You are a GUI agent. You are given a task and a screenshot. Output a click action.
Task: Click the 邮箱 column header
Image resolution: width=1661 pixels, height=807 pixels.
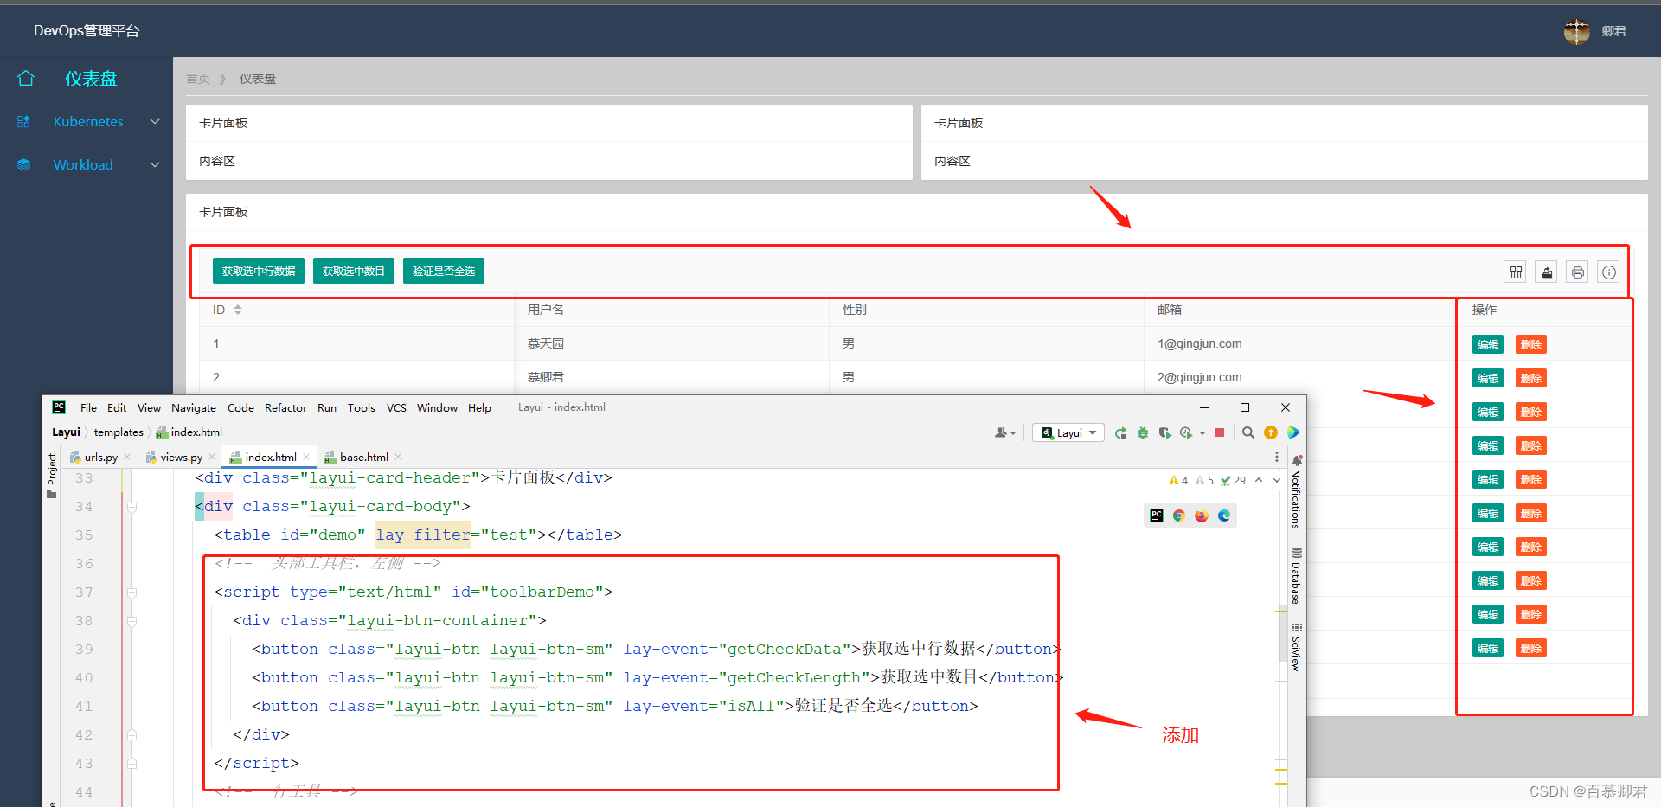[x=1170, y=310]
